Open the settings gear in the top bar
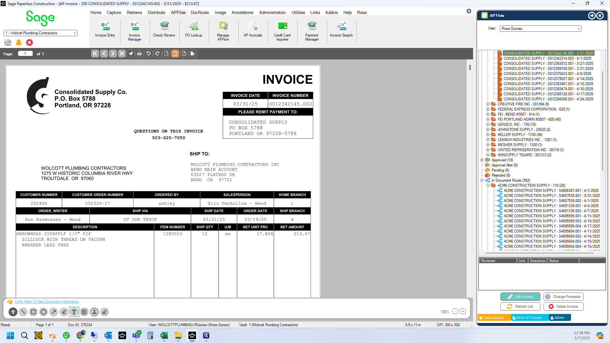 tap(469, 11)
